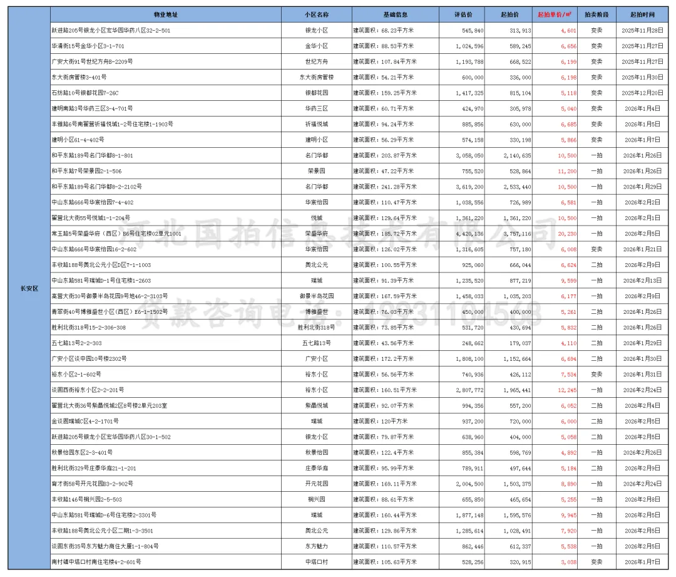Select address 丰收路146号桐兴园2-5-503
The height and width of the screenshot is (577, 676).
coord(86,500)
